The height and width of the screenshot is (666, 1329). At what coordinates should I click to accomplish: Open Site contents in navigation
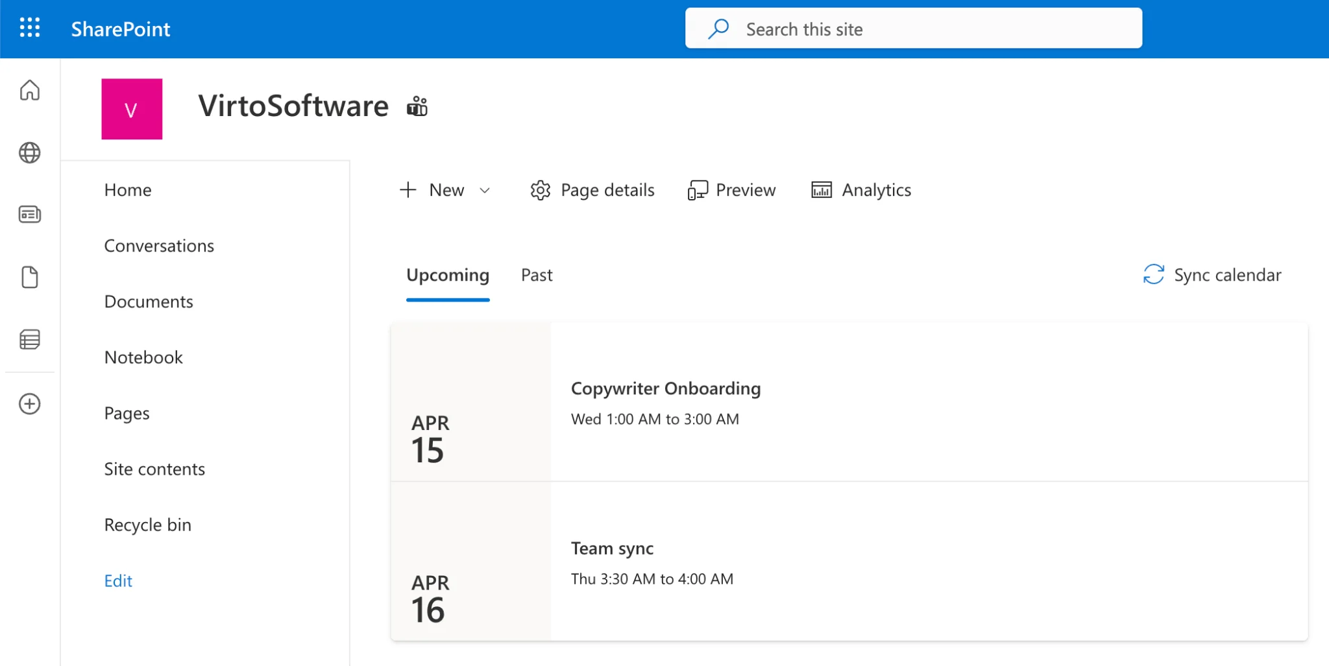154,469
